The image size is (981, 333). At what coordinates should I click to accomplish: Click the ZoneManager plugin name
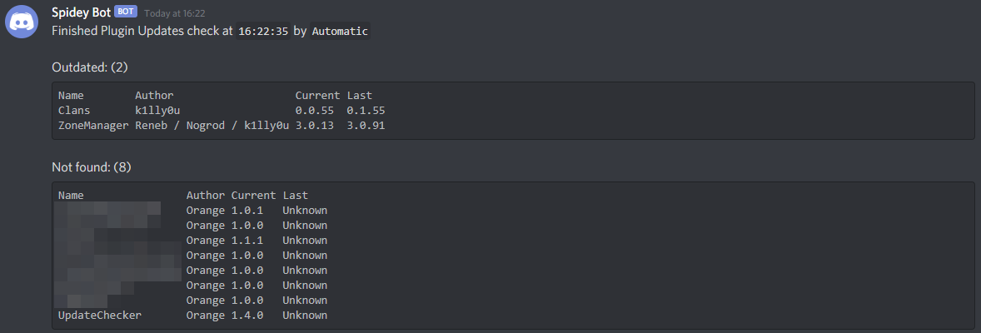click(93, 126)
